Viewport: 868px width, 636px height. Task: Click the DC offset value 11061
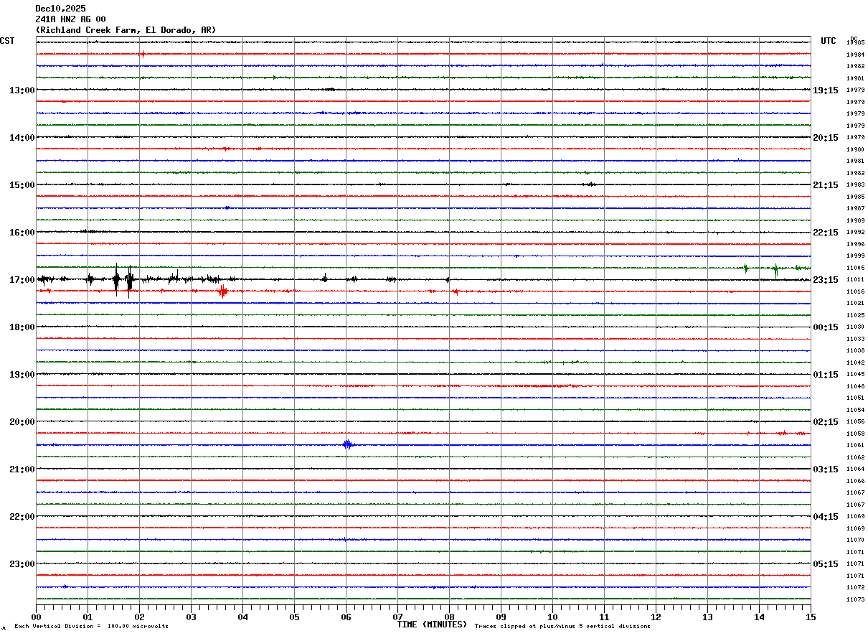click(x=855, y=445)
